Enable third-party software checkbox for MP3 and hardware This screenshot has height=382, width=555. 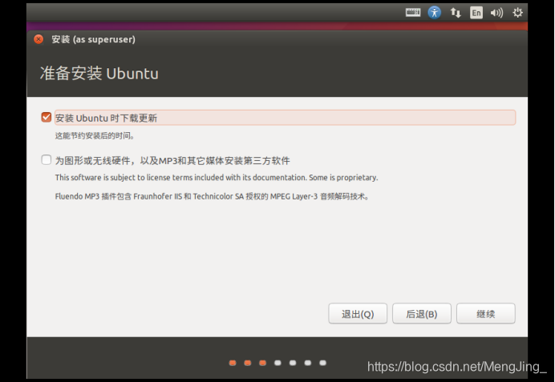point(47,160)
